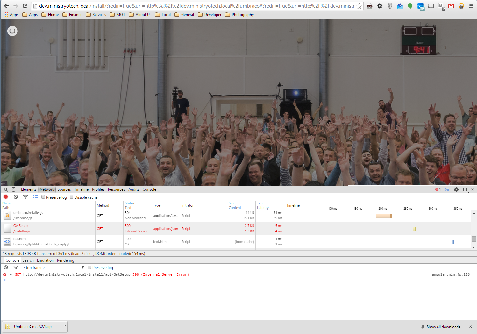This screenshot has width=477, height=334.
Task: Click the red record network log button
Action: [x=6, y=197]
